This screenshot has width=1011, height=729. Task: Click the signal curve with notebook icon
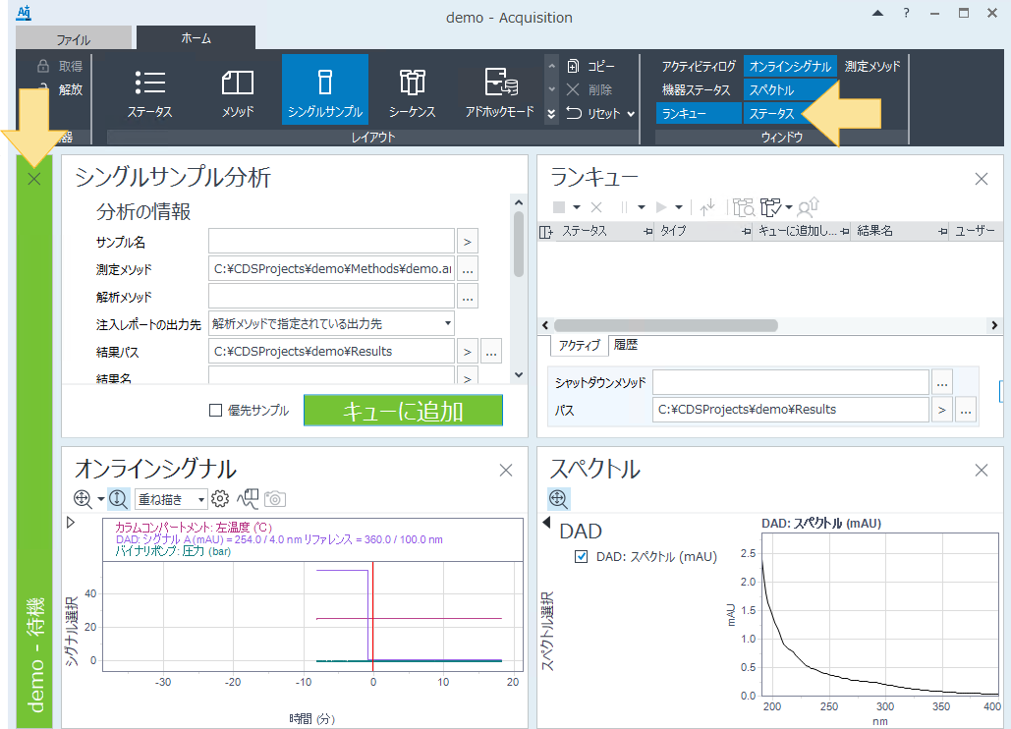248,499
